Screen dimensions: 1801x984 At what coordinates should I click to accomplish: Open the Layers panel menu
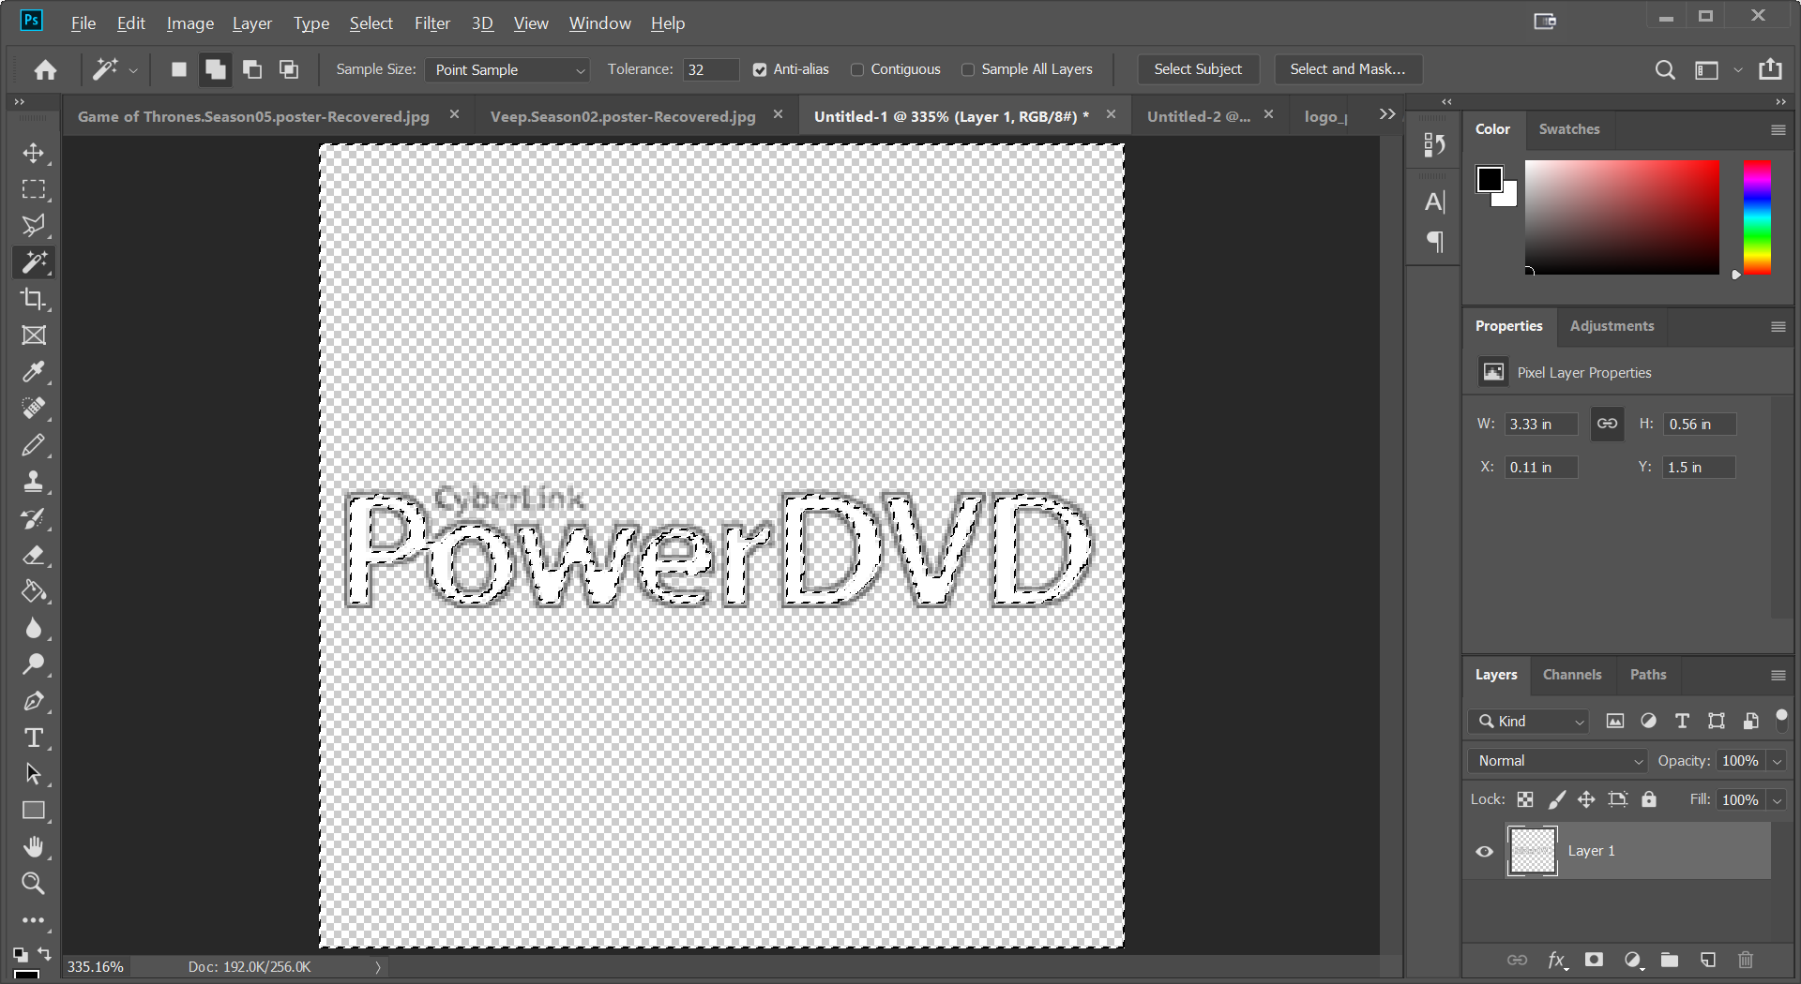coord(1778,675)
